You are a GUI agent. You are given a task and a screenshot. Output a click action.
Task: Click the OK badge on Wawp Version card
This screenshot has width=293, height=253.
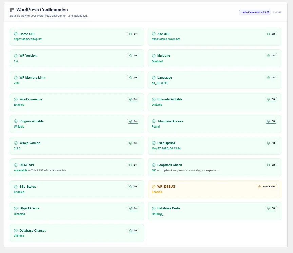coord(133,143)
